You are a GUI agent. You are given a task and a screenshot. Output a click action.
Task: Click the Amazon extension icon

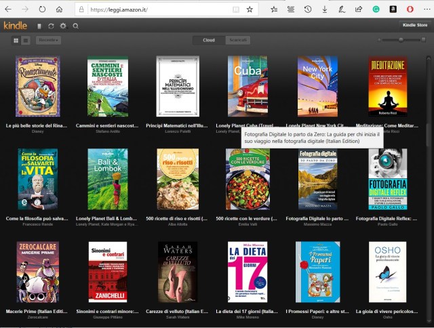[x=393, y=9]
